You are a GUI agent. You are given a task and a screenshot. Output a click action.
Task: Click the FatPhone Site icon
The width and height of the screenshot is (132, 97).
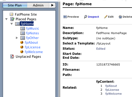click(11, 14)
